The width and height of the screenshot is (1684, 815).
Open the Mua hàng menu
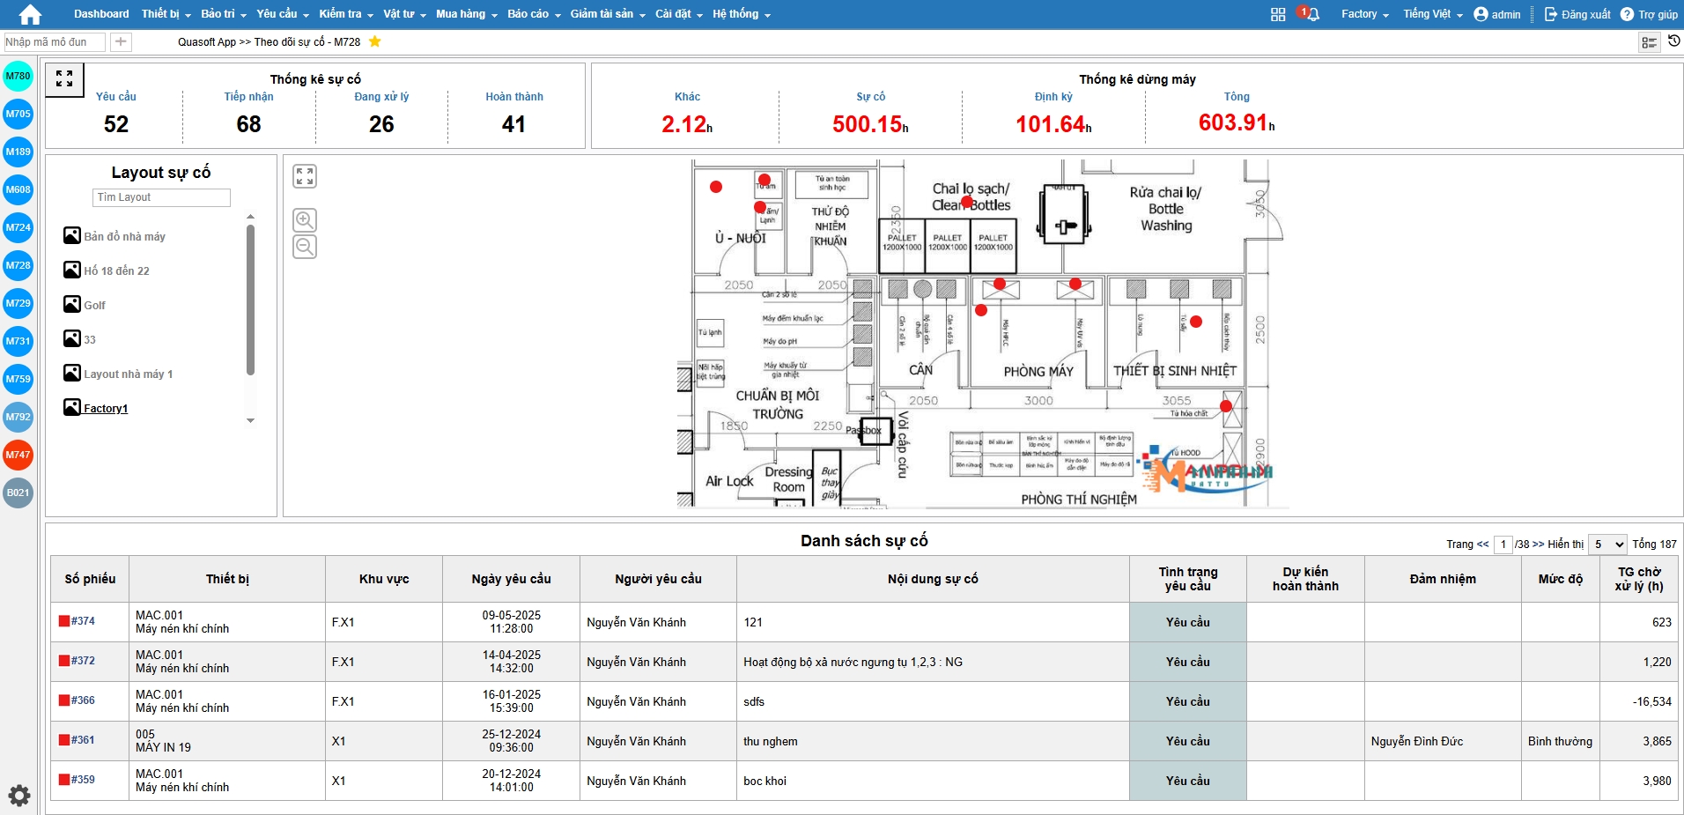click(466, 14)
